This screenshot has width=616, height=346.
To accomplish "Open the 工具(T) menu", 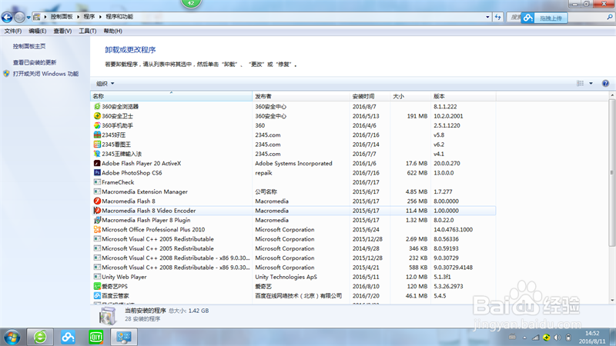I will (87, 31).
